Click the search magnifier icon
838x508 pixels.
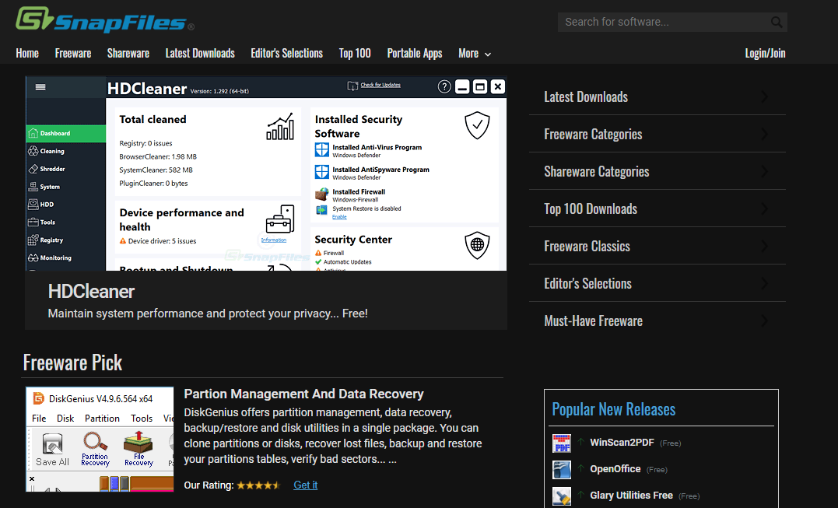click(776, 22)
